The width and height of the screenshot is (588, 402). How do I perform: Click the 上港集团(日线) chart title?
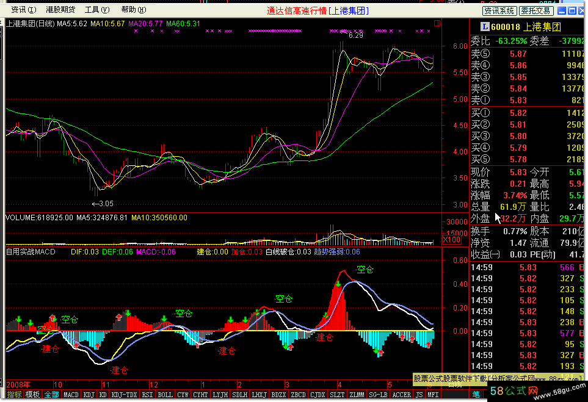31,24
